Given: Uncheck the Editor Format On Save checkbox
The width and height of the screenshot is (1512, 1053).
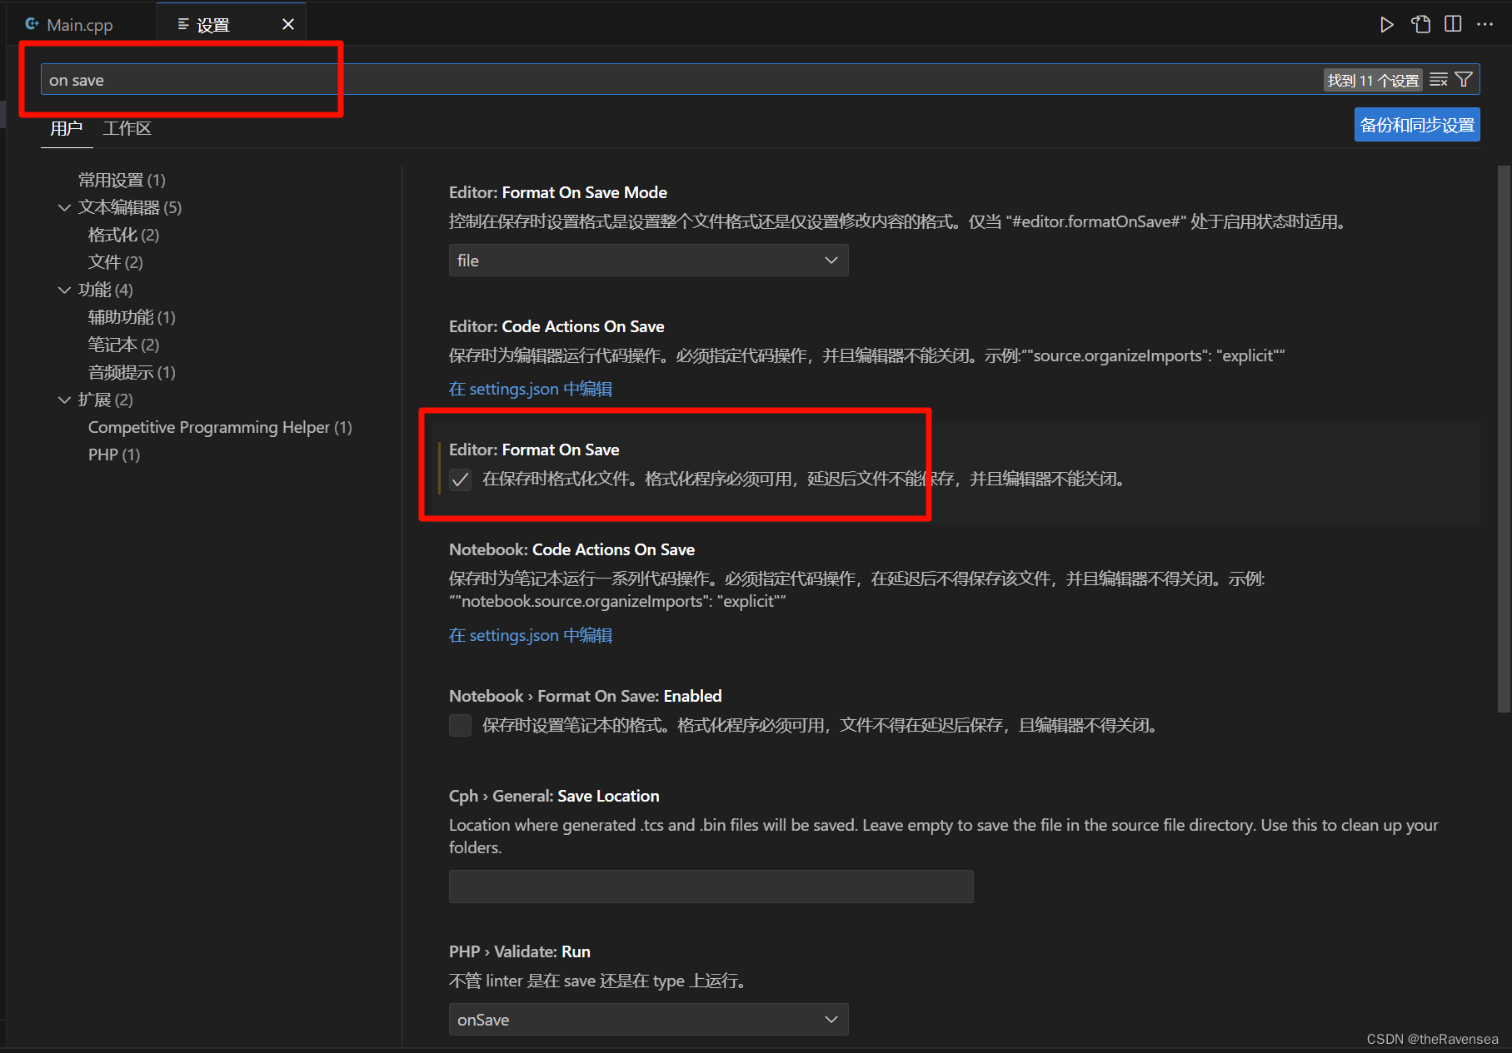Looking at the screenshot, I should coord(460,479).
